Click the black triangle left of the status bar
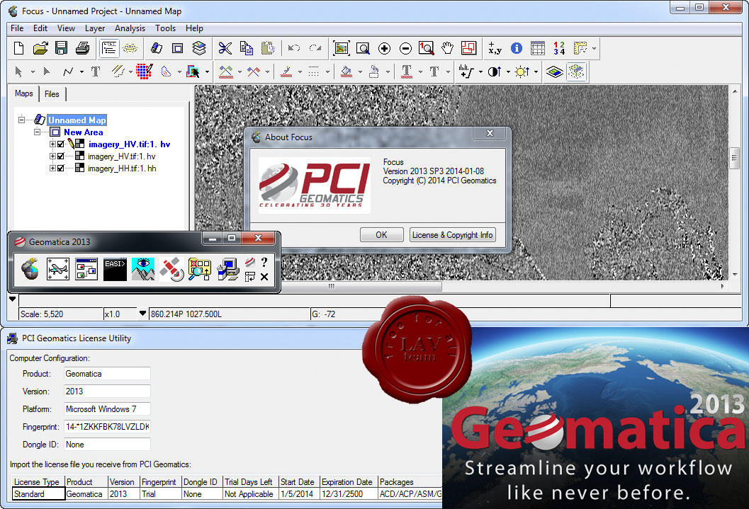This screenshot has height=509, width=749. tap(13, 299)
